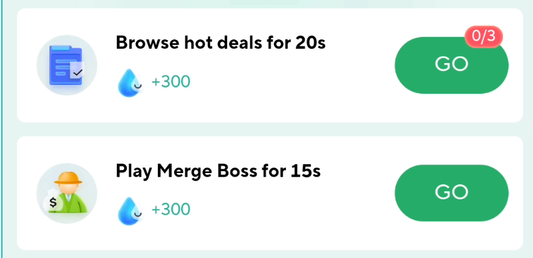The width and height of the screenshot is (533, 258).
Task: Click the gap between the two task cards
Action: (268, 129)
